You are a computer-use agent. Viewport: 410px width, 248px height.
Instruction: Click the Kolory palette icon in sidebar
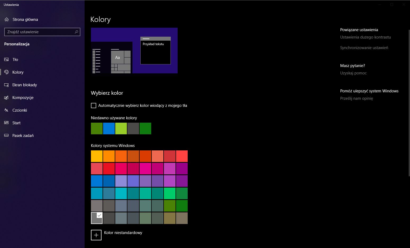(6, 72)
